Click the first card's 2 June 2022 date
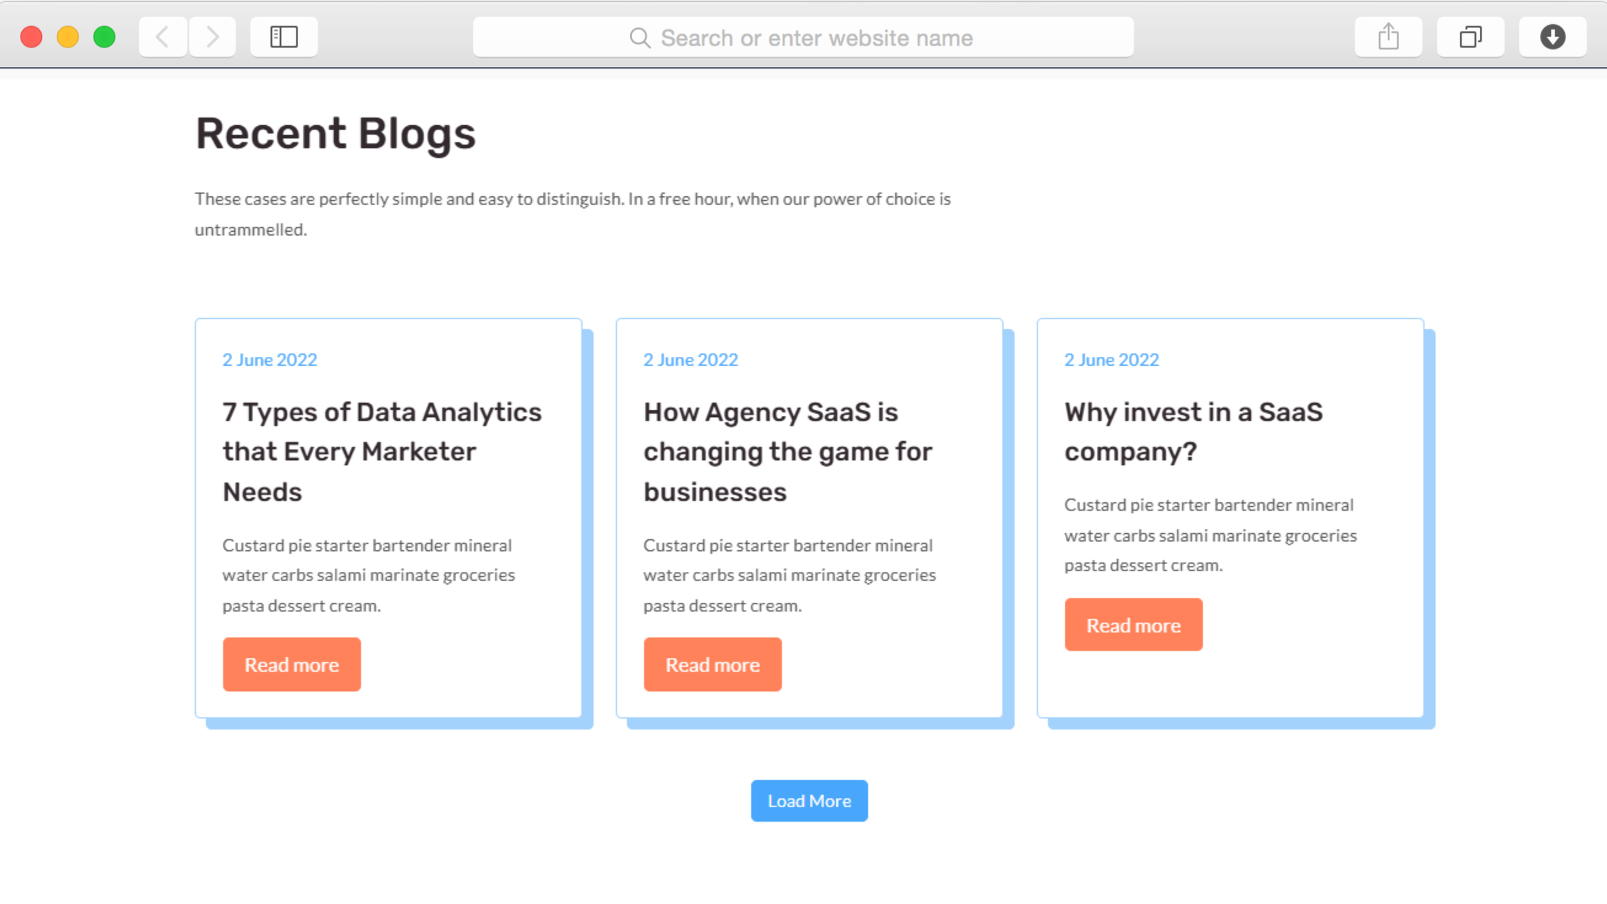The image size is (1607, 904). click(x=270, y=360)
